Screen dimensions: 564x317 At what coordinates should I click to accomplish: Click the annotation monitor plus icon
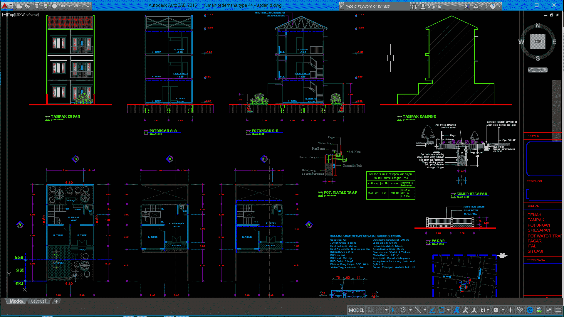[x=511, y=310]
